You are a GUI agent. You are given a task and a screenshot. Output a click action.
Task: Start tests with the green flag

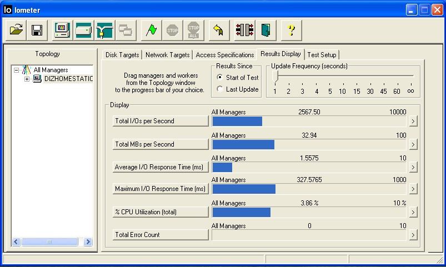[151, 30]
